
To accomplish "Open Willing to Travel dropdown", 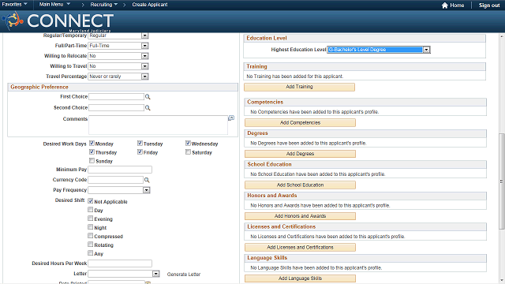I will 145,66.
